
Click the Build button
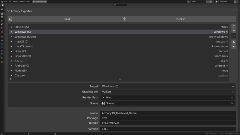click(64, 19)
